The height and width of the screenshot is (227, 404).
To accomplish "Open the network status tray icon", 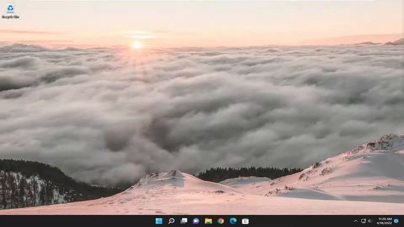I will pyautogui.click(x=364, y=221).
